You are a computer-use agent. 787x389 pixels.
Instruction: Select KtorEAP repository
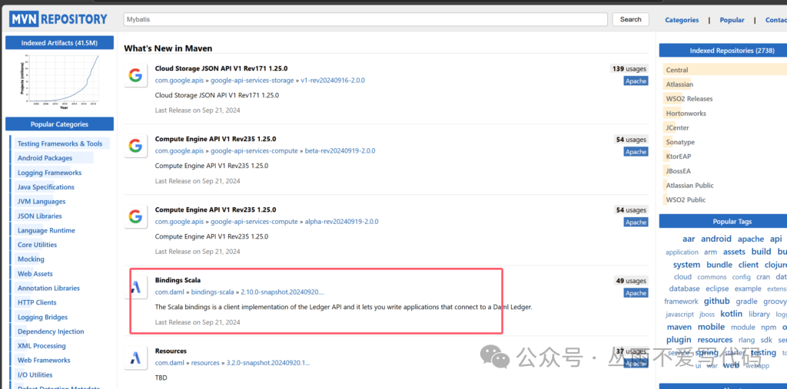click(678, 157)
